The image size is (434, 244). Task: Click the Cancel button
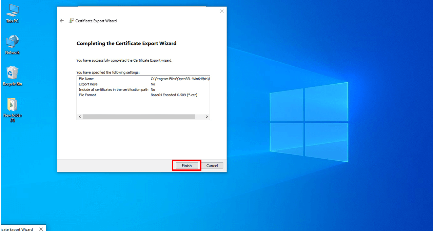point(212,166)
